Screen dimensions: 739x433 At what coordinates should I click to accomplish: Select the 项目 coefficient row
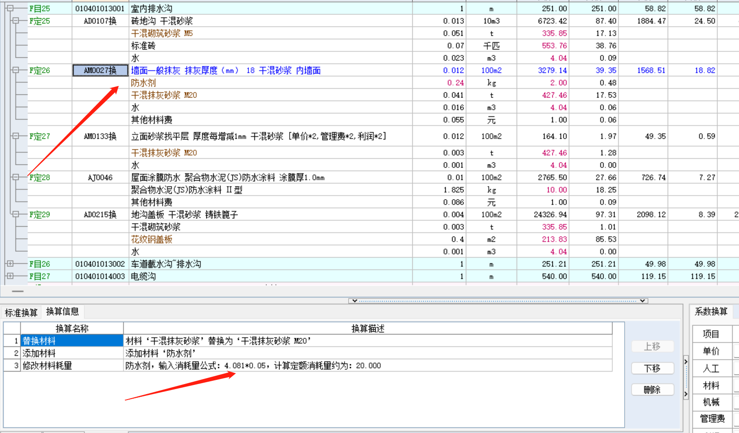coord(711,334)
